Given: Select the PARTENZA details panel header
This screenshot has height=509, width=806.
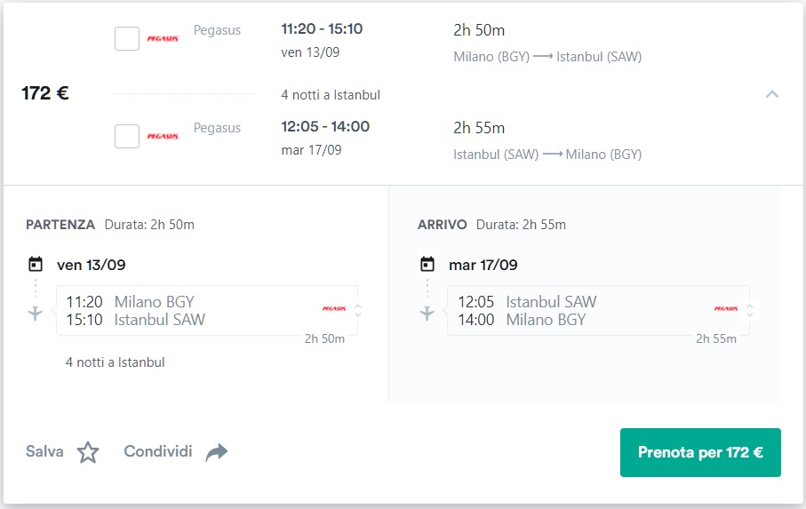Looking at the screenshot, I should click(x=60, y=225).
